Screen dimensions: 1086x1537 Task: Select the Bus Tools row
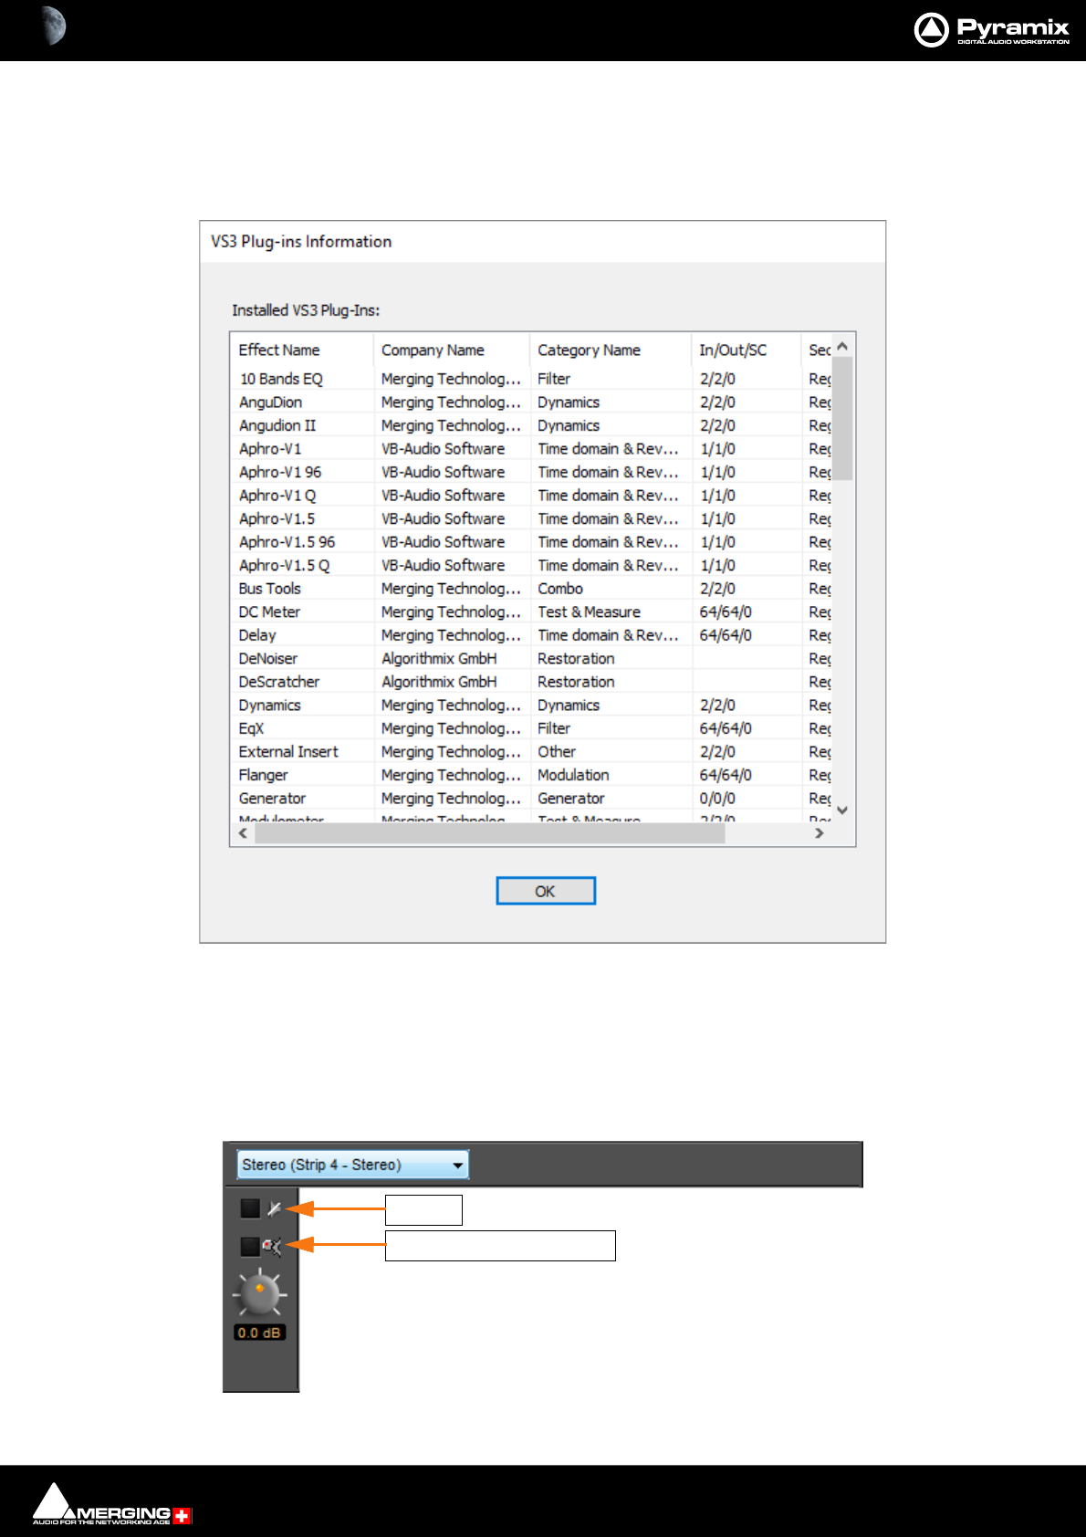click(x=531, y=589)
